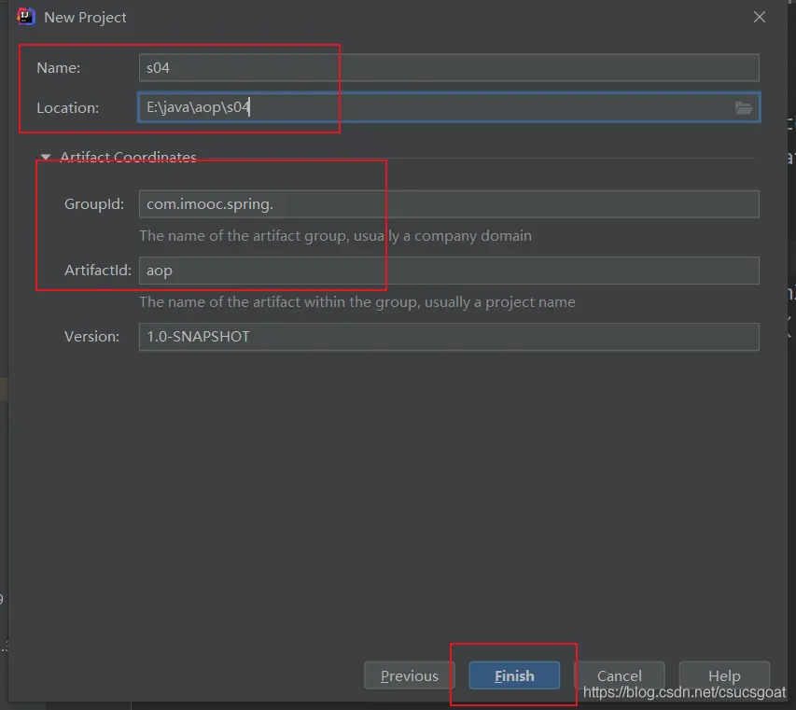Click the New Project title bar text
The width and height of the screenshot is (796, 710).
85,17
